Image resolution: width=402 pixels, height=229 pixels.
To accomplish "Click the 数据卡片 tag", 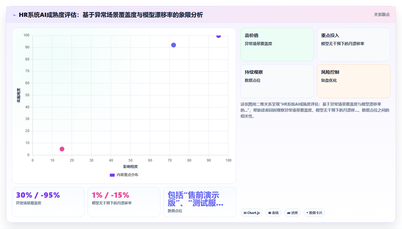I will (314, 213).
